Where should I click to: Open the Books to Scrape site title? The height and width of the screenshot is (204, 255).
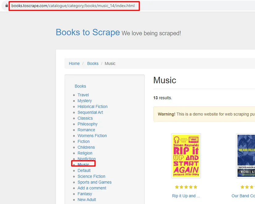pos(87,32)
